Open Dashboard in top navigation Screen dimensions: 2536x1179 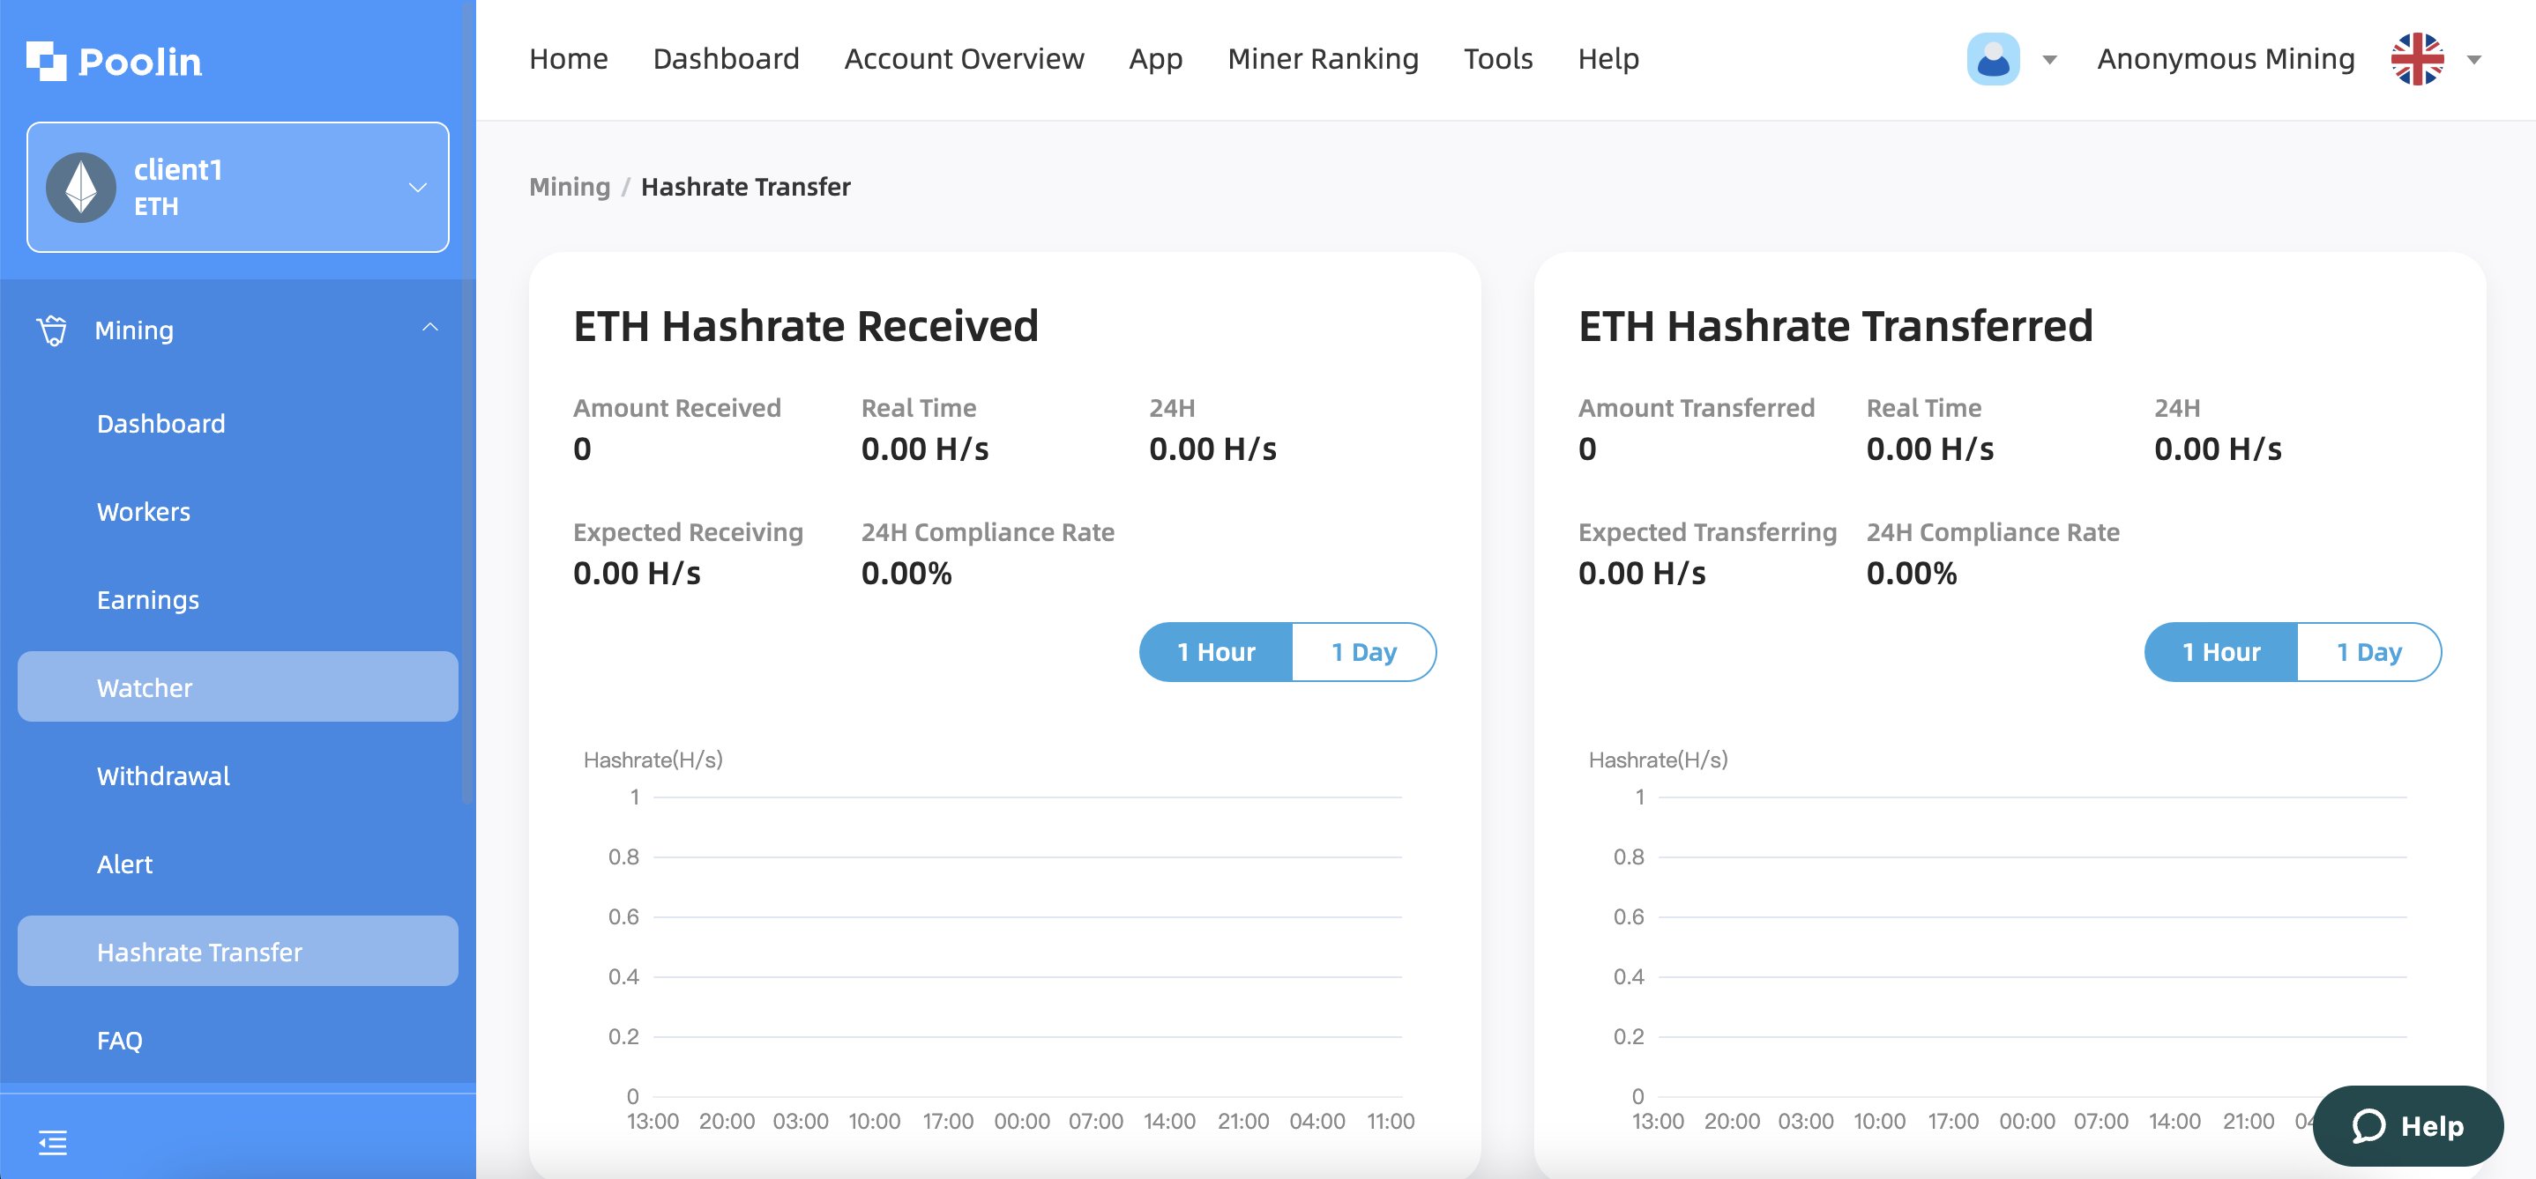click(726, 59)
